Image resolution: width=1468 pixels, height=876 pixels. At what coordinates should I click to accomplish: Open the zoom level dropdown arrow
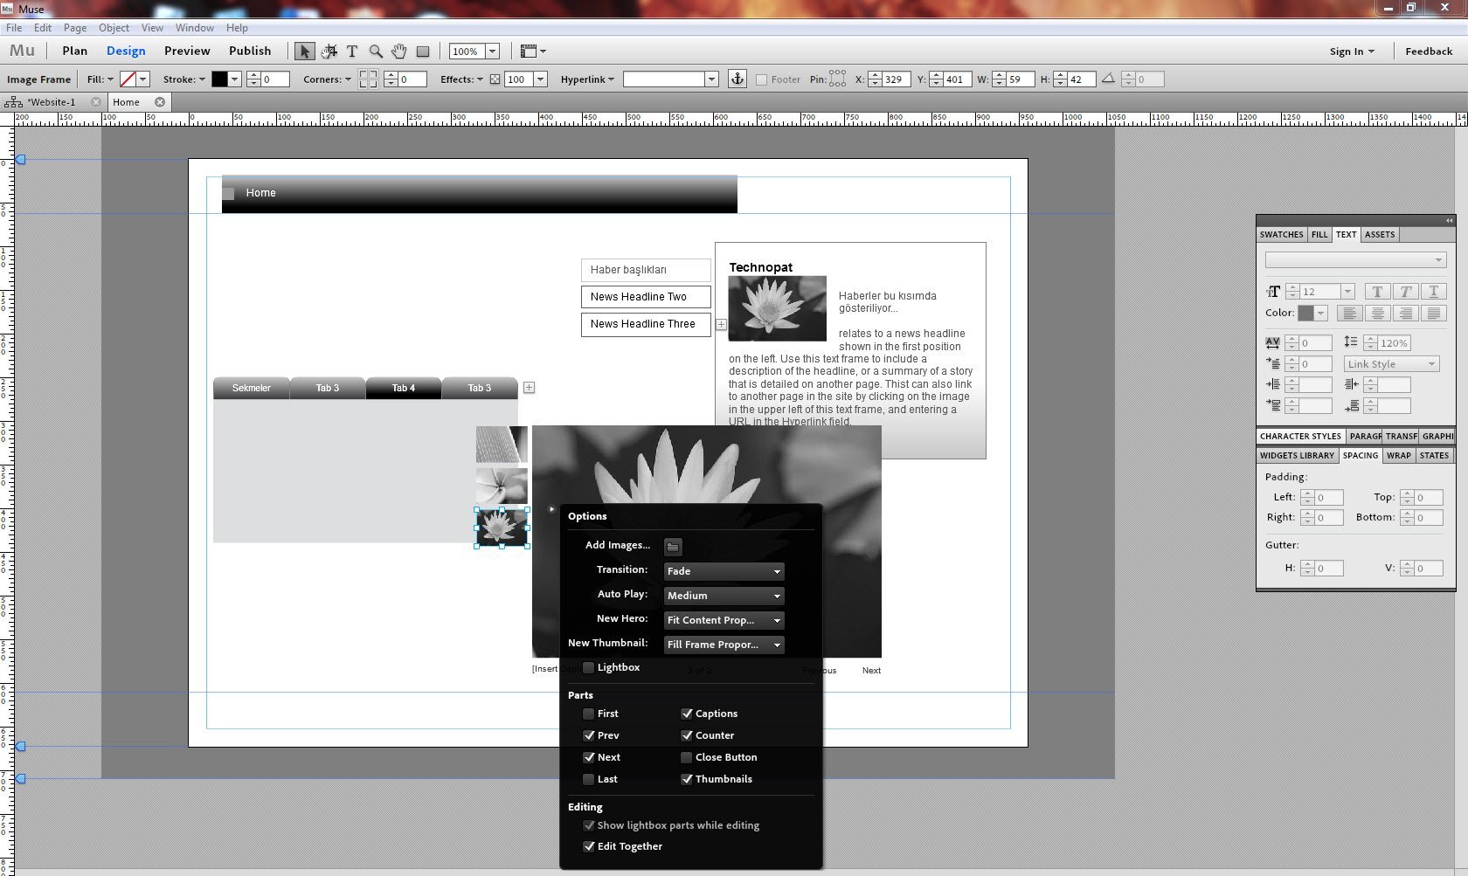click(x=492, y=52)
